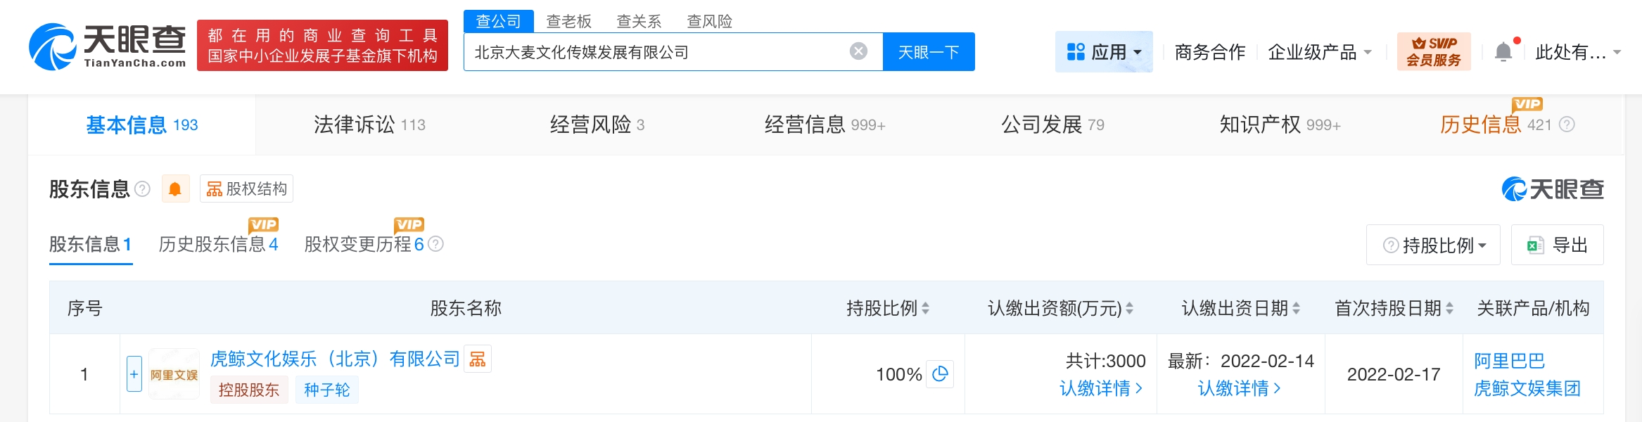Image resolution: width=1642 pixels, height=422 pixels.
Task: Click the pie chart icon next to 100%
Action: click(x=940, y=374)
